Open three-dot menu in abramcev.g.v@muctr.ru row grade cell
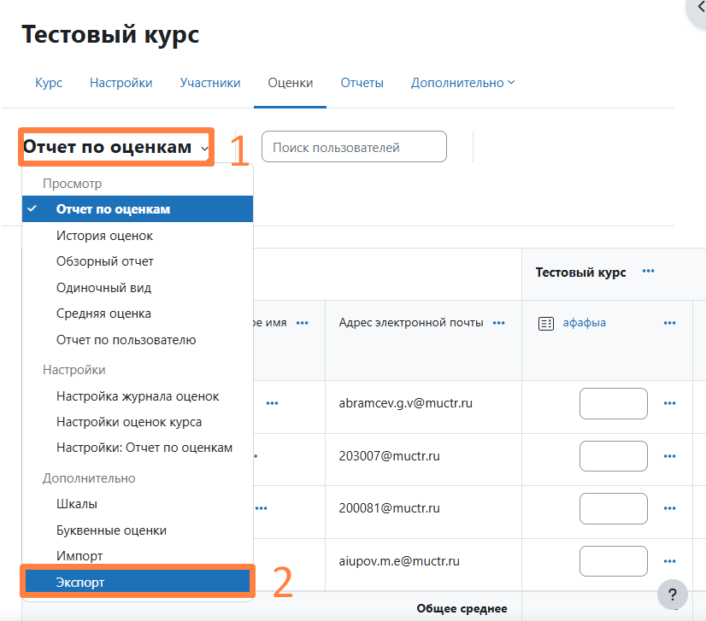This screenshot has height=621, width=706. tap(669, 404)
